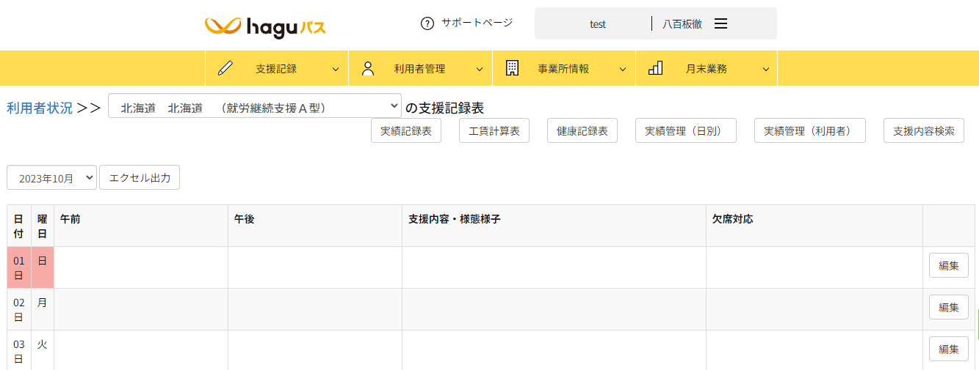The image size is (979, 370).
Task: Click 編集 for the 01日 row
Action: 948,265
